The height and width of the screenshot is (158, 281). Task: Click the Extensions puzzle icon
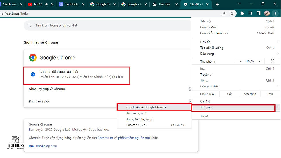coord(242,13)
